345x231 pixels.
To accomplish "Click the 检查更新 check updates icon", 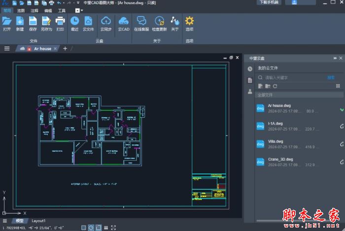I will 159,21.
